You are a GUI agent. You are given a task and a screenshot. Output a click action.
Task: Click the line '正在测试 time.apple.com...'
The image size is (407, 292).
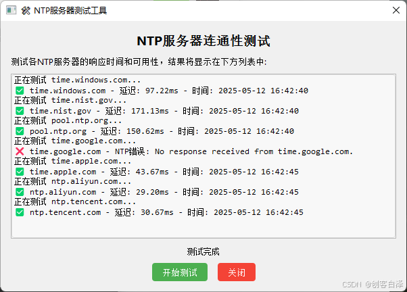coord(73,161)
